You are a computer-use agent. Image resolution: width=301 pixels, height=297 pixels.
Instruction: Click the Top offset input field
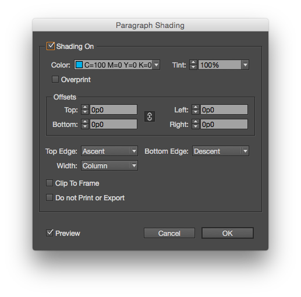tap(114, 109)
